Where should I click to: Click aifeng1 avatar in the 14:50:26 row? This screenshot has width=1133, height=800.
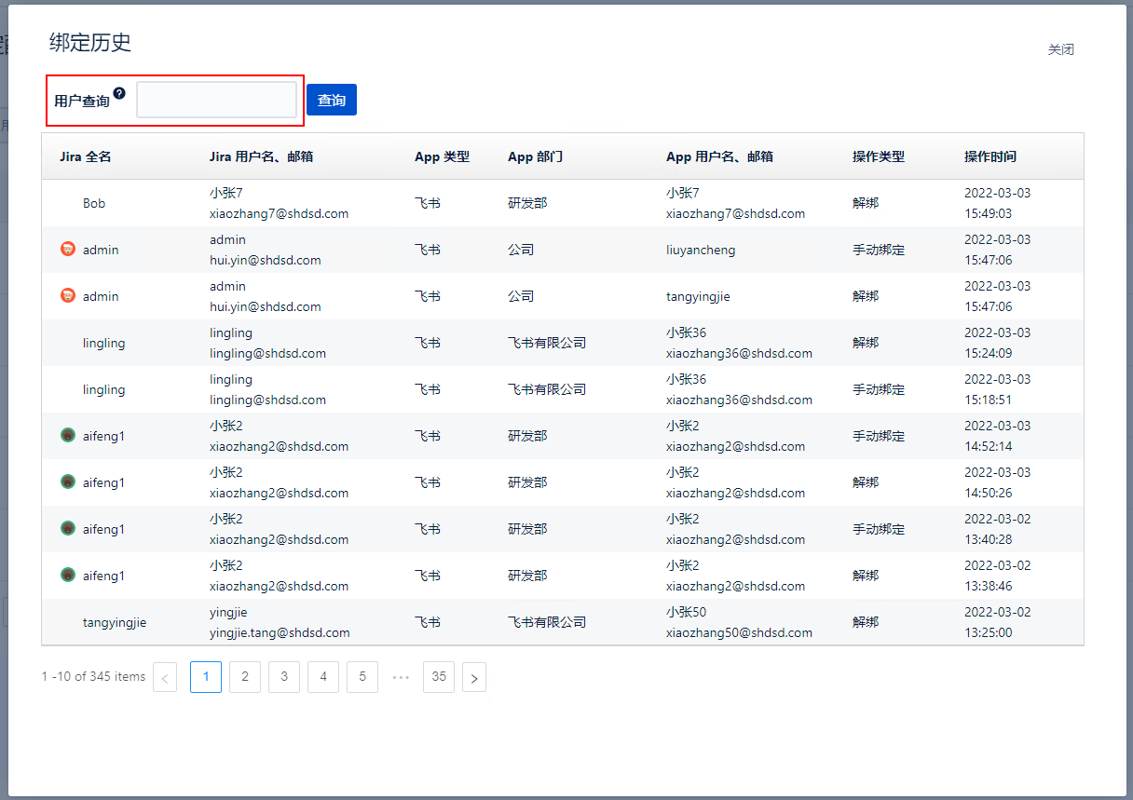(x=68, y=481)
